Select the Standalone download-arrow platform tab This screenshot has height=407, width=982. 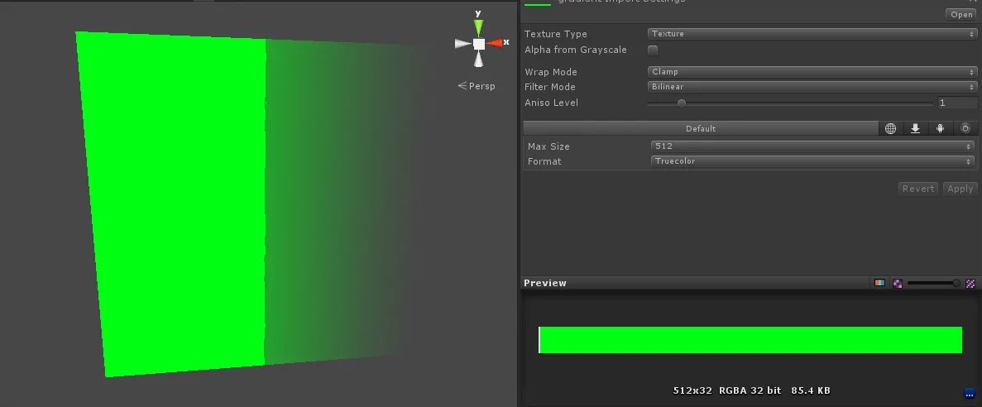point(915,128)
